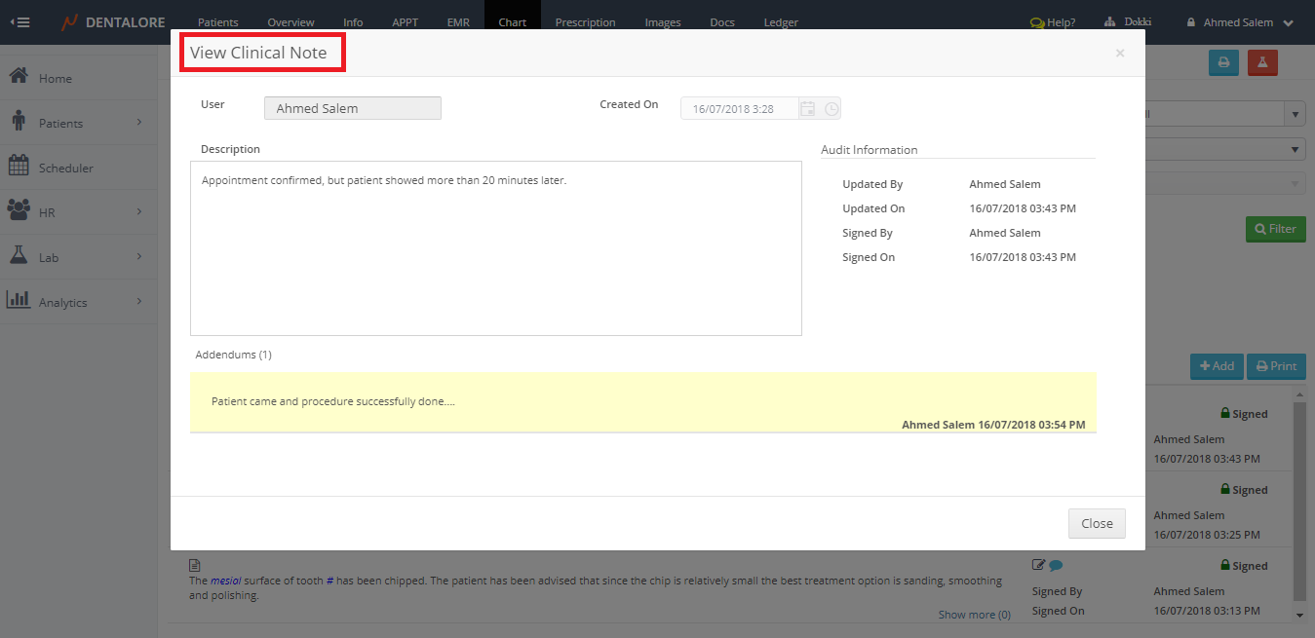Expand the HR sidebar submenu
This screenshot has width=1315, height=638.
(138, 211)
